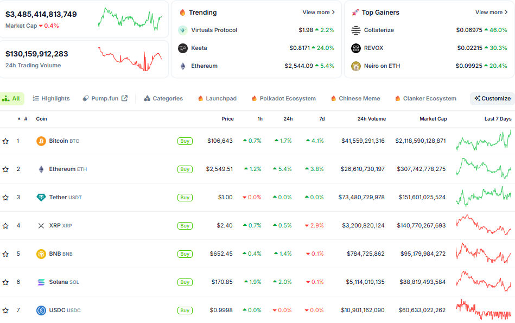Image resolution: width=515 pixels, height=323 pixels.
Task: Select the Categories tab
Action: [163, 99]
